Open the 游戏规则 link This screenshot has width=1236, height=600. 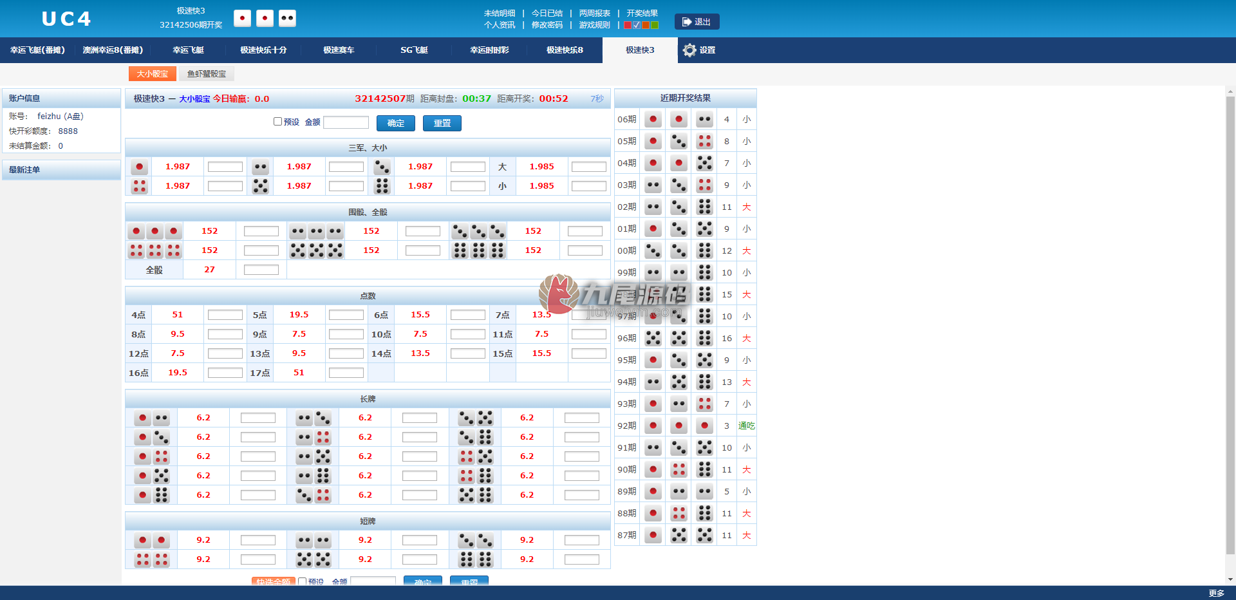595,25
